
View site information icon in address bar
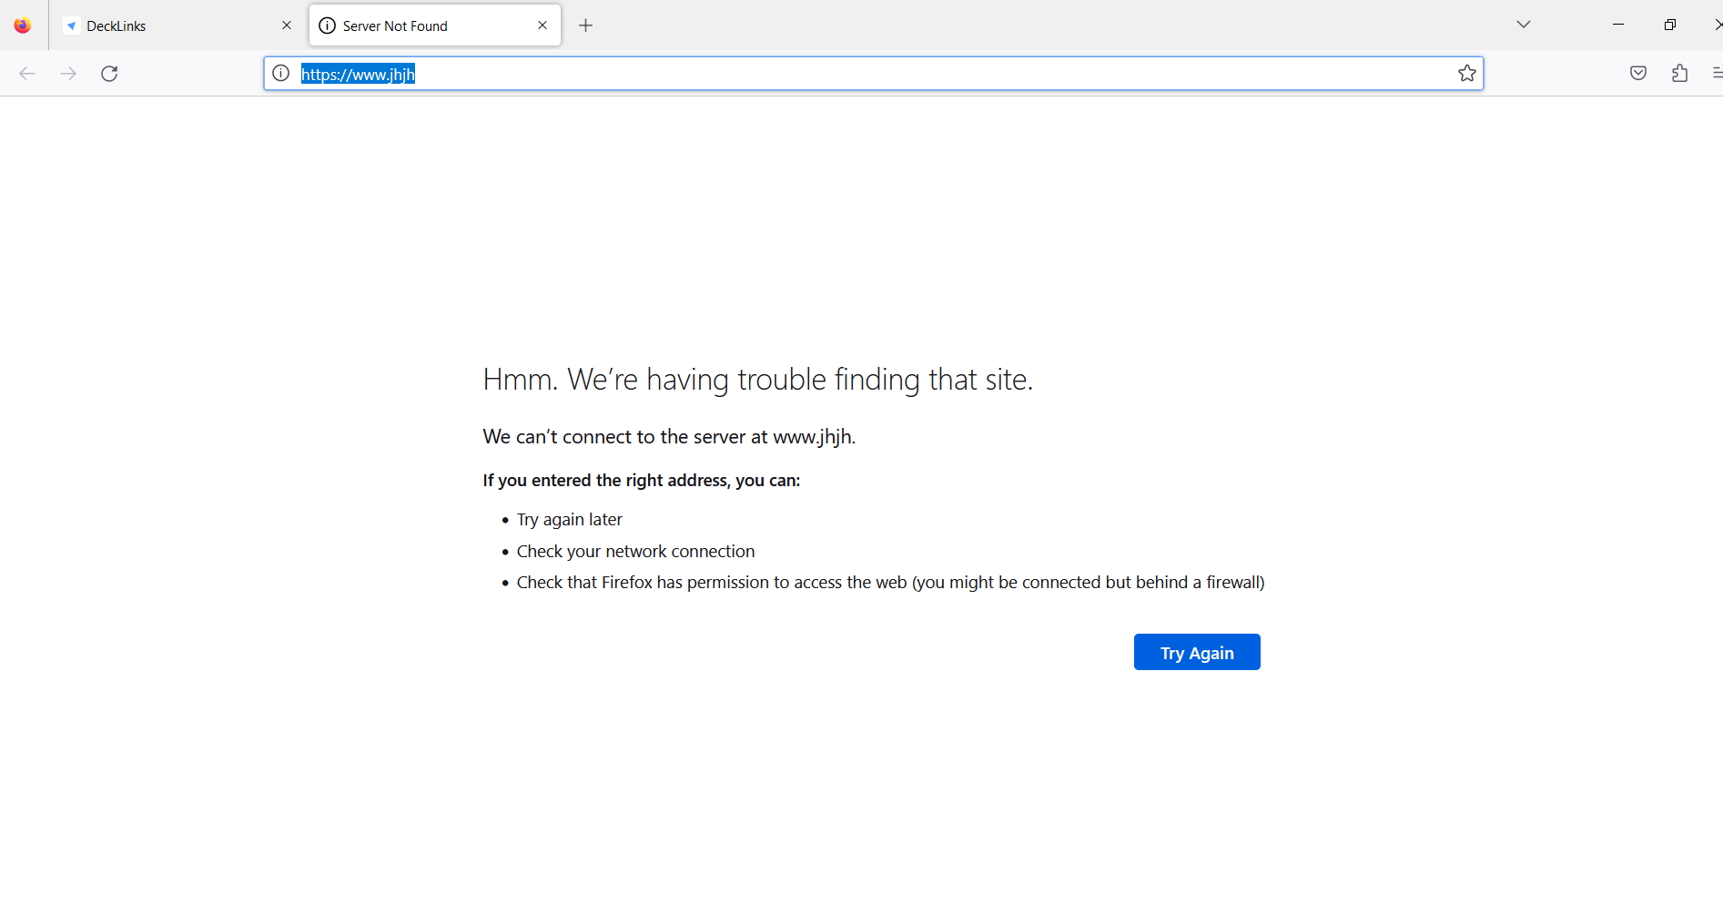281,74
